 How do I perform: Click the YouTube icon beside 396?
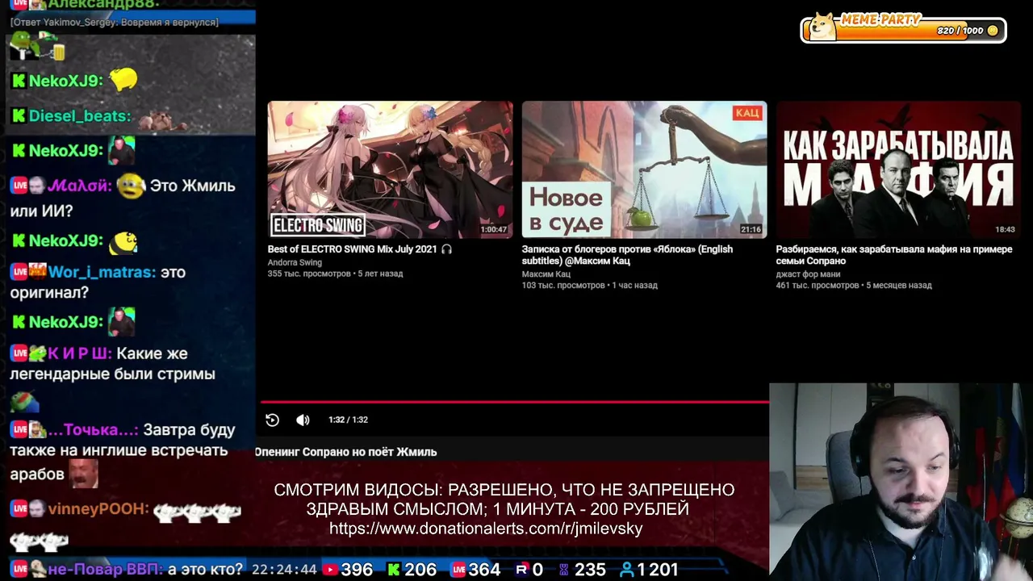(x=329, y=570)
